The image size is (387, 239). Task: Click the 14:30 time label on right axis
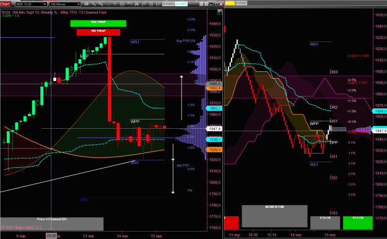pyautogui.click(x=253, y=235)
